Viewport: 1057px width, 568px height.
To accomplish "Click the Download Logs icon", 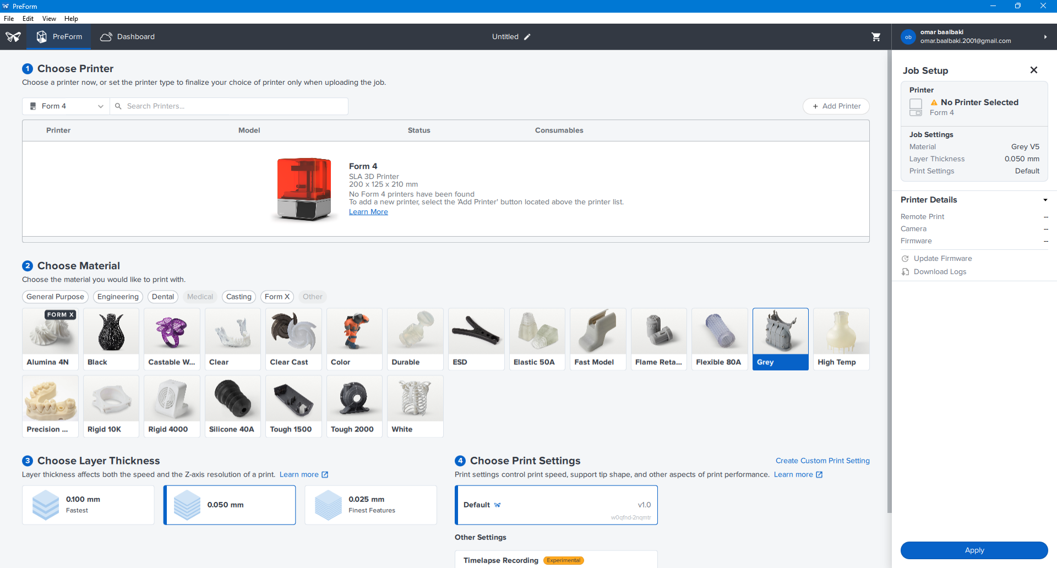I will pyautogui.click(x=905, y=272).
